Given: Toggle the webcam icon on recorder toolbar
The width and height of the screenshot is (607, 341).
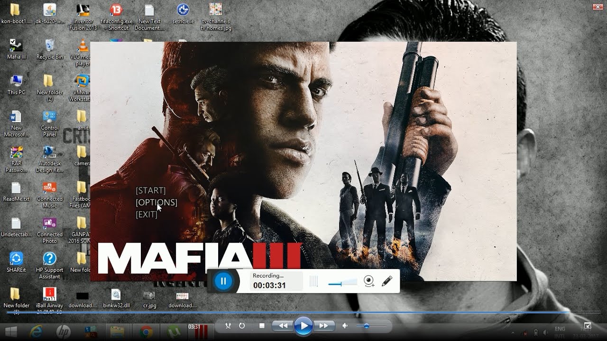Looking at the screenshot, I should tap(369, 281).
